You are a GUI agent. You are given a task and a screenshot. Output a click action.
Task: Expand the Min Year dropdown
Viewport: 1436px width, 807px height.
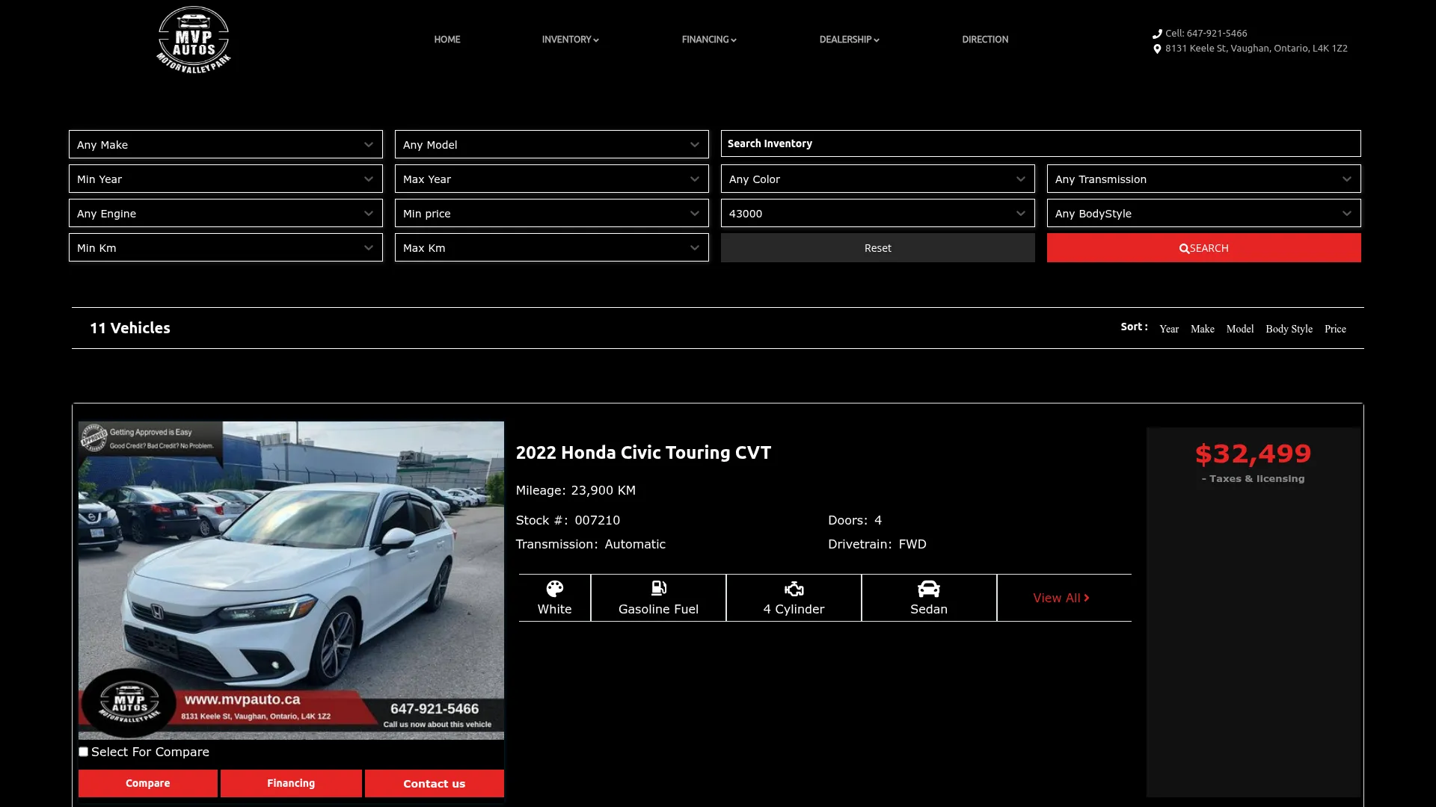click(226, 179)
